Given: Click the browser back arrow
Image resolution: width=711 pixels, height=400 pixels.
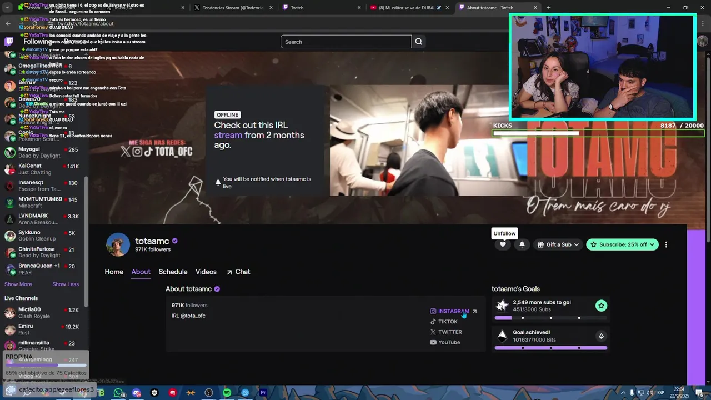Looking at the screenshot, I should click(8, 23).
